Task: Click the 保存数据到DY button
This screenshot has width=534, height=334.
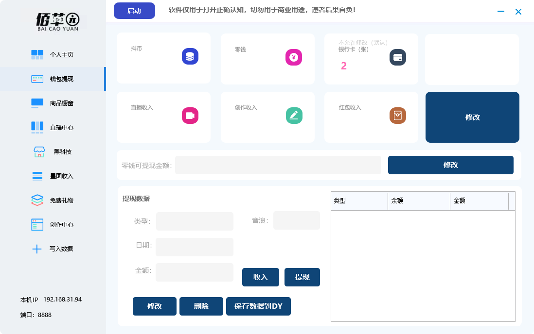Action: click(258, 306)
